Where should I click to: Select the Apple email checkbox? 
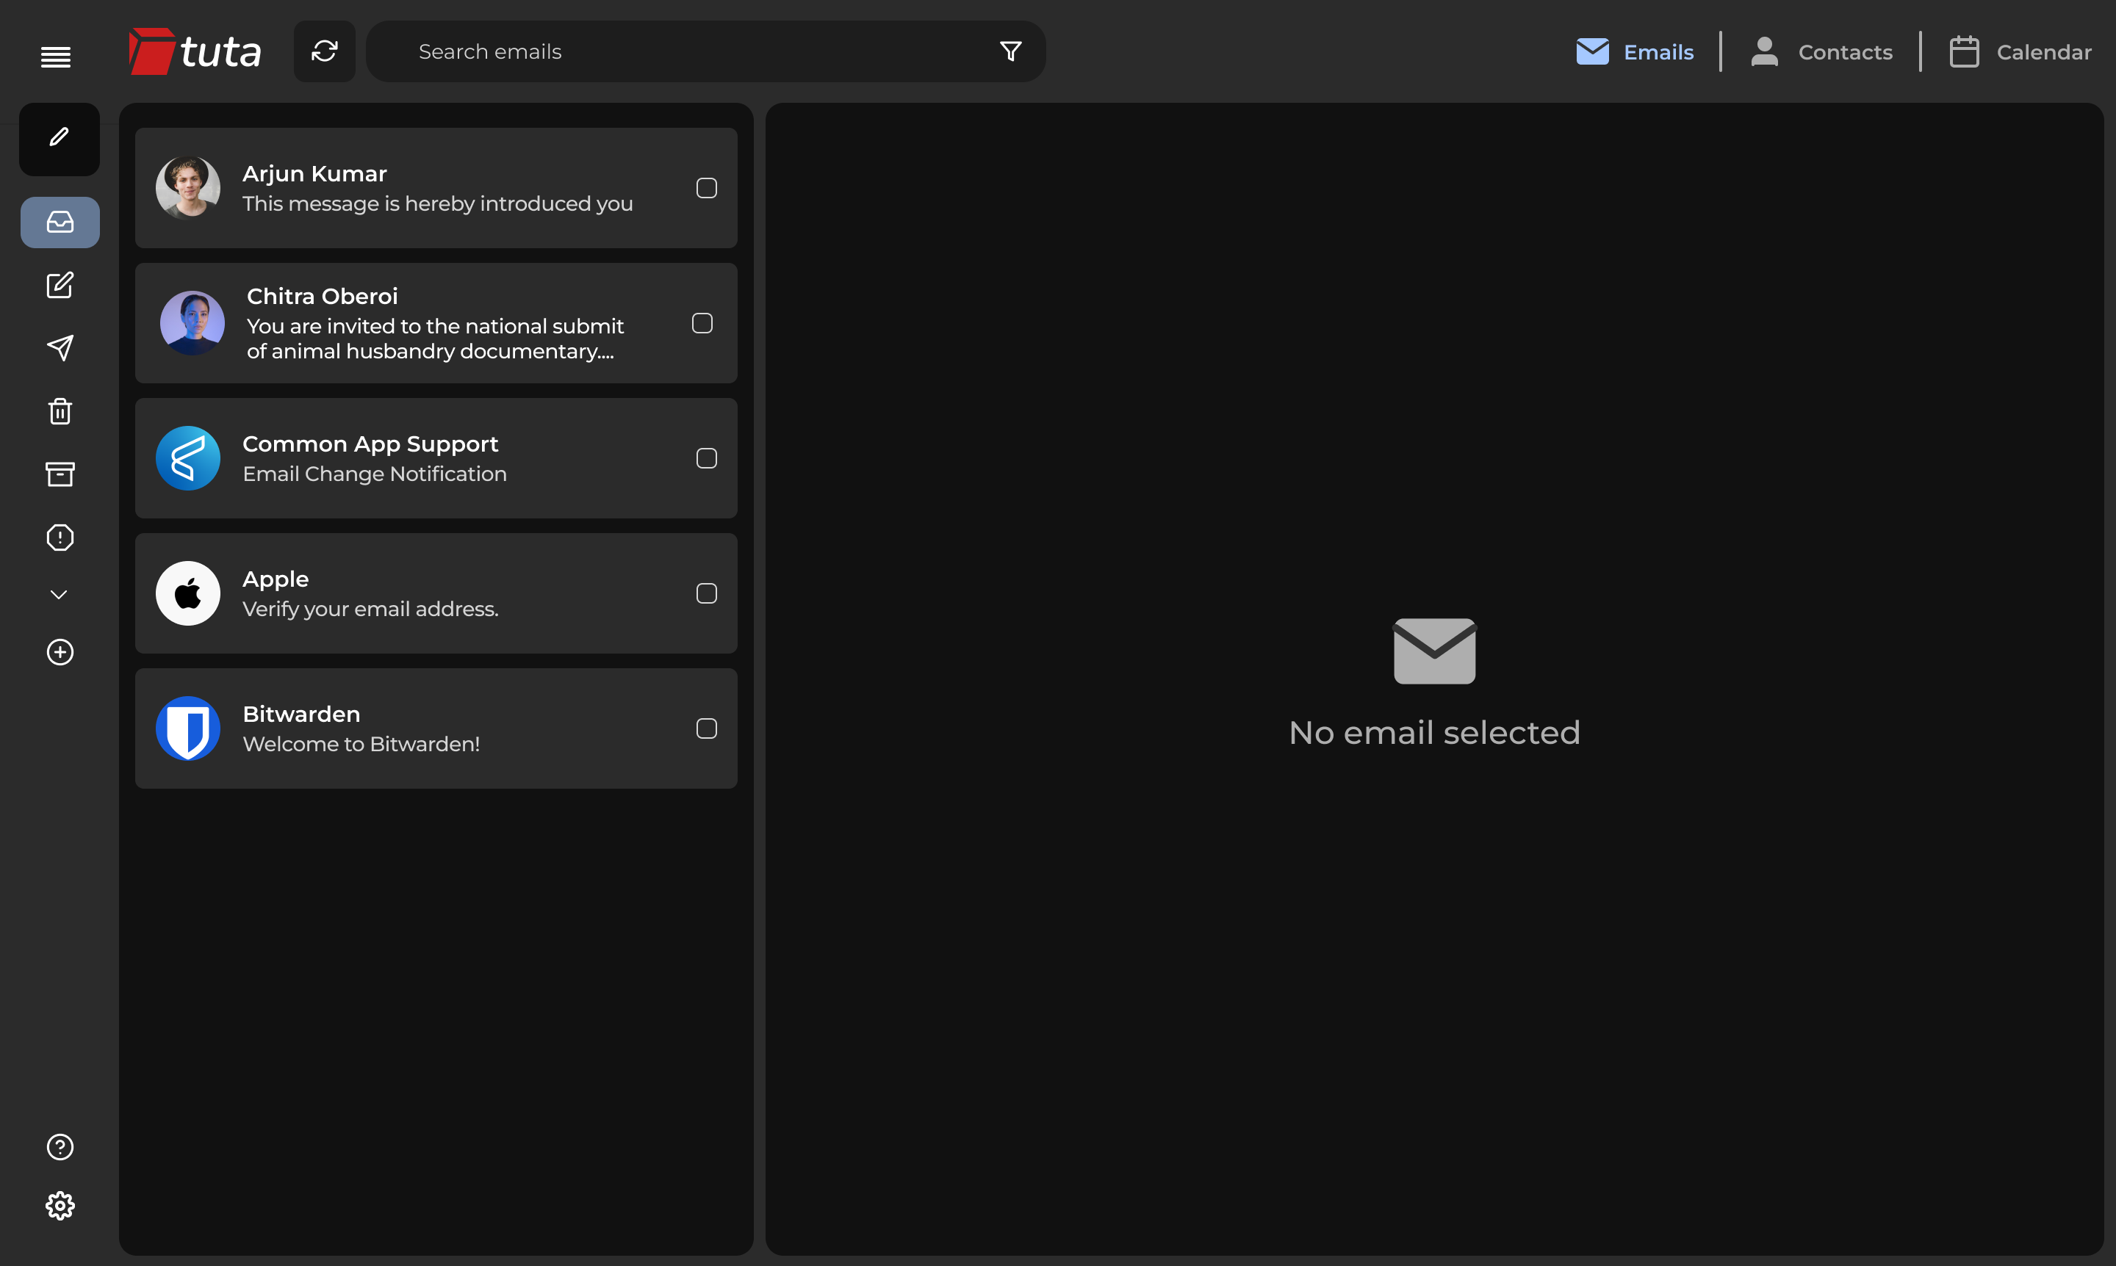(x=706, y=593)
